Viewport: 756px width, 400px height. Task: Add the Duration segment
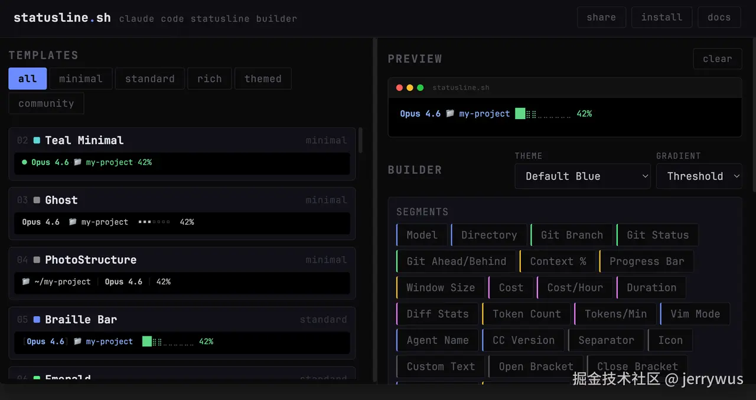651,287
